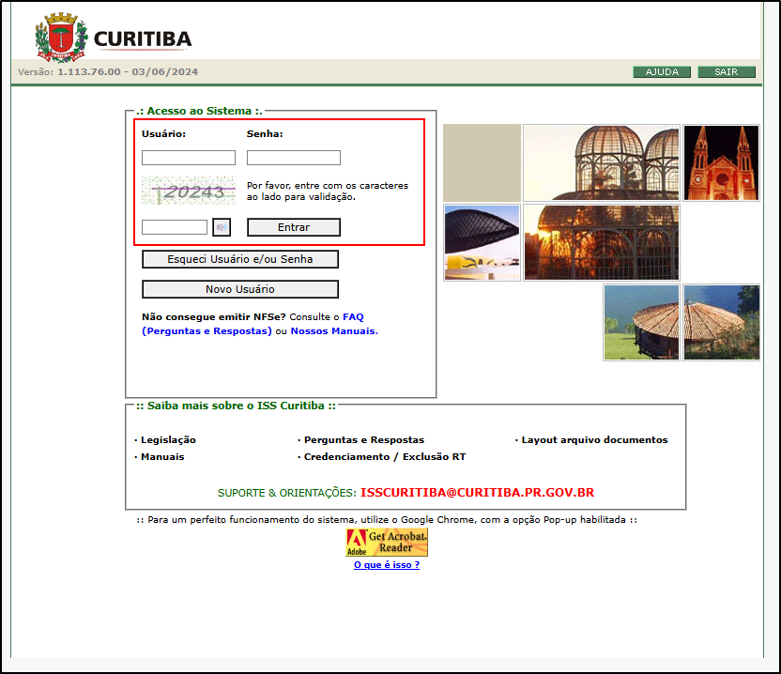Open the 'O que é isso ?' link

click(387, 565)
